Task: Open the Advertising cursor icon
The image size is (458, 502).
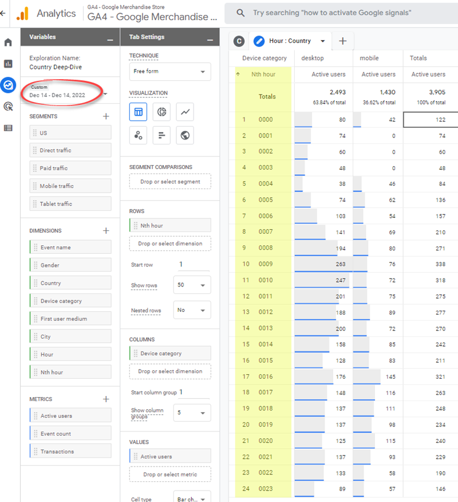Action: (x=8, y=106)
